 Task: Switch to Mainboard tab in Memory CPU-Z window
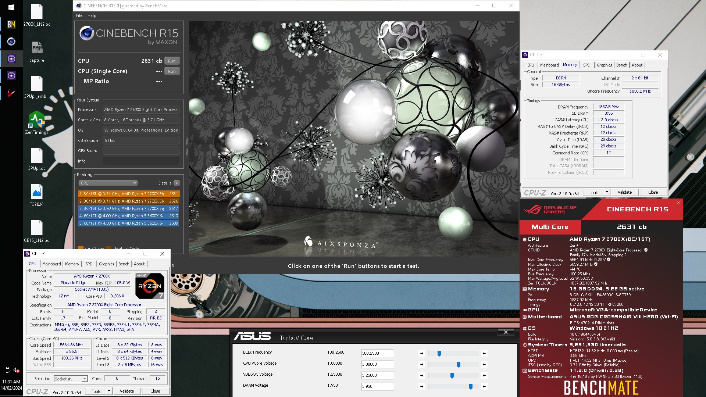549,65
